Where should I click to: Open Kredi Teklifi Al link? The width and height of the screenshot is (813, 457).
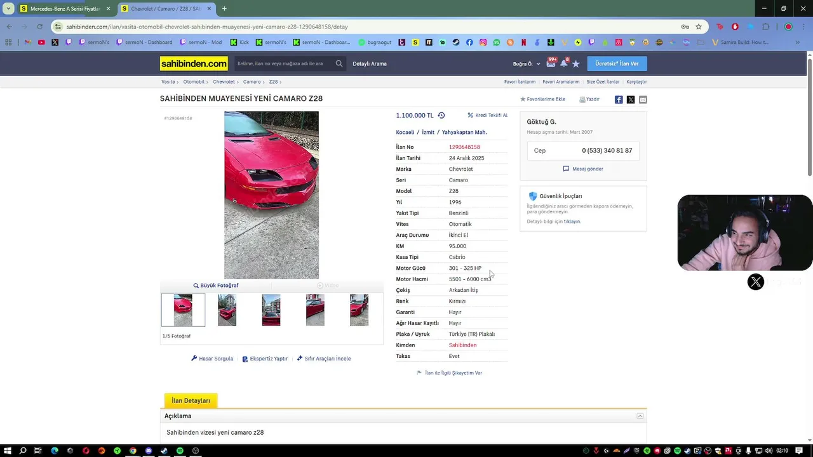click(487, 116)
